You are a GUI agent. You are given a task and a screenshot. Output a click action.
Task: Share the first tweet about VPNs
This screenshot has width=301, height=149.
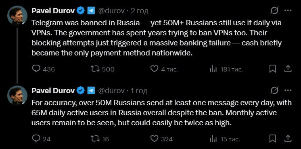tap(288, 69)
